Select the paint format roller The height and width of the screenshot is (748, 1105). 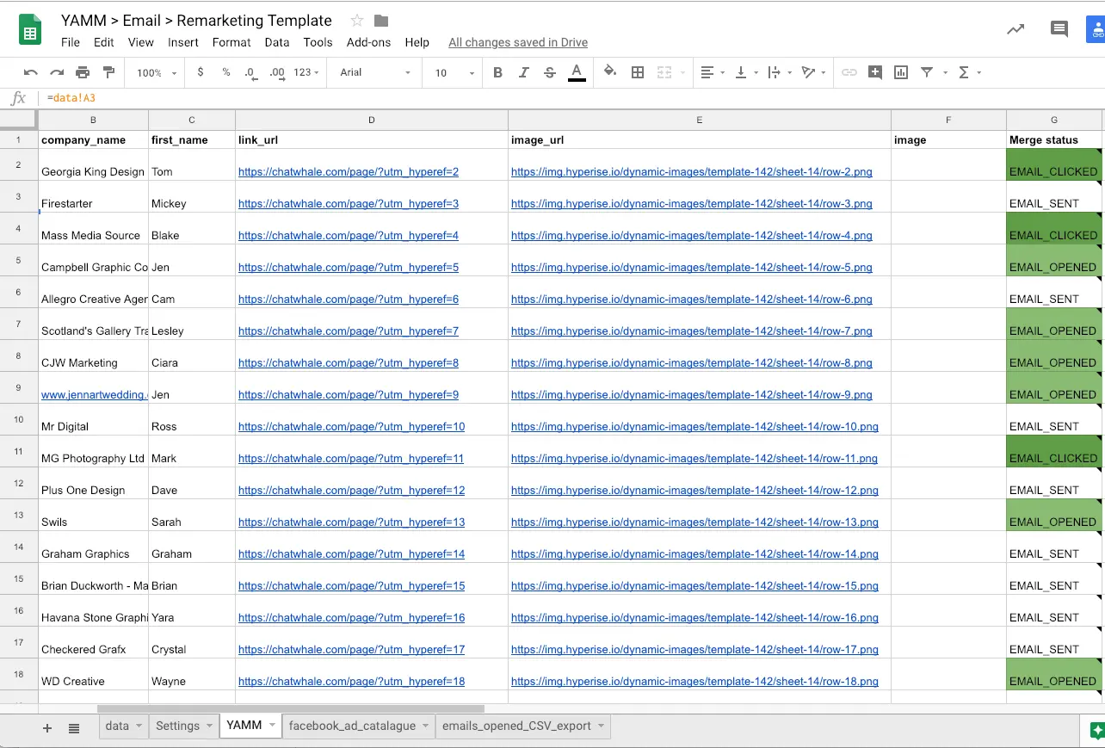(x=108, y=73)
